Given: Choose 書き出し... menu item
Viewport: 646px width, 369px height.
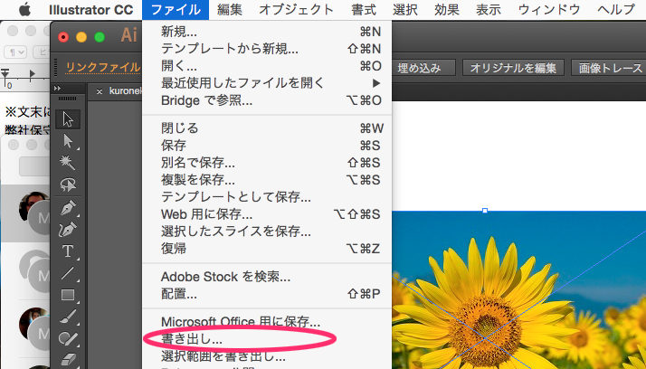Looking at the screenshot, I should click(x=267, y=339).
